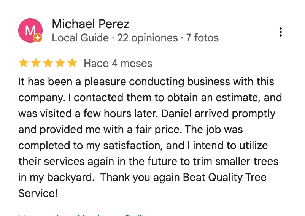The image size is (305, 216).
Task: Click the first yellow rating star
Action: (24, 63)
